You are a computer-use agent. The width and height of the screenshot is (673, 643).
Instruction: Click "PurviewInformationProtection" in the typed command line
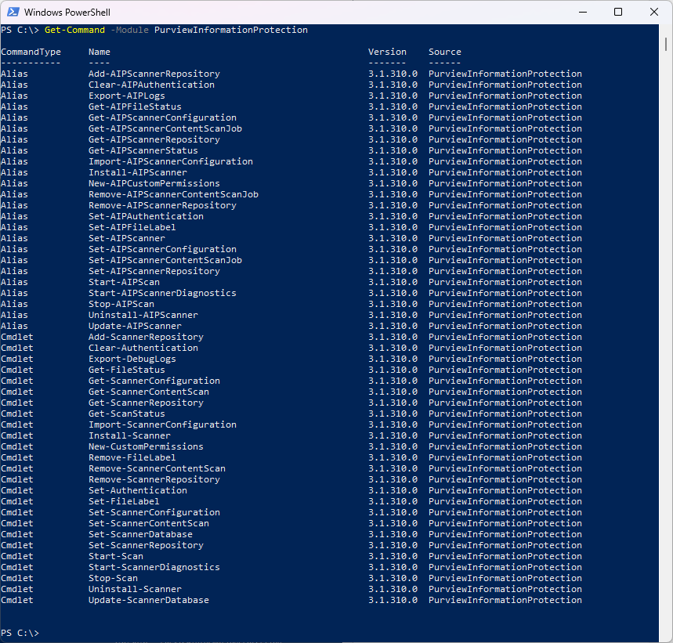point(231,30)
